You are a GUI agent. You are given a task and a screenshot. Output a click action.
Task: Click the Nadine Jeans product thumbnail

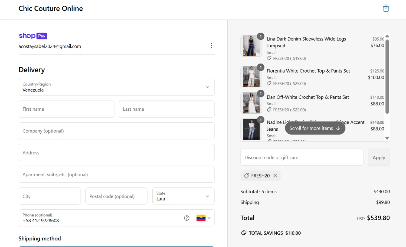click(x=251, y=129)
